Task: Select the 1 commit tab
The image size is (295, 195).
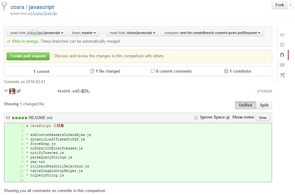Action: click(41, 71)
